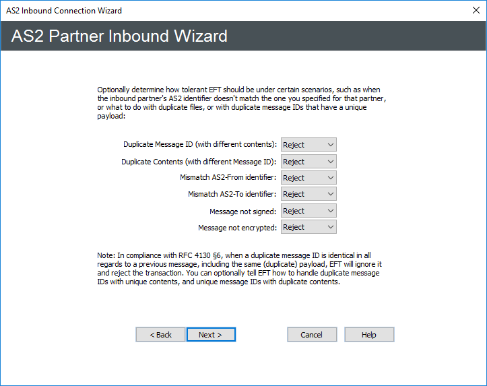Viewport: 487px width, 386px height.
Task: Click the 'Mismatch AS2-From identifier' label text
Action: pos(228,178)
